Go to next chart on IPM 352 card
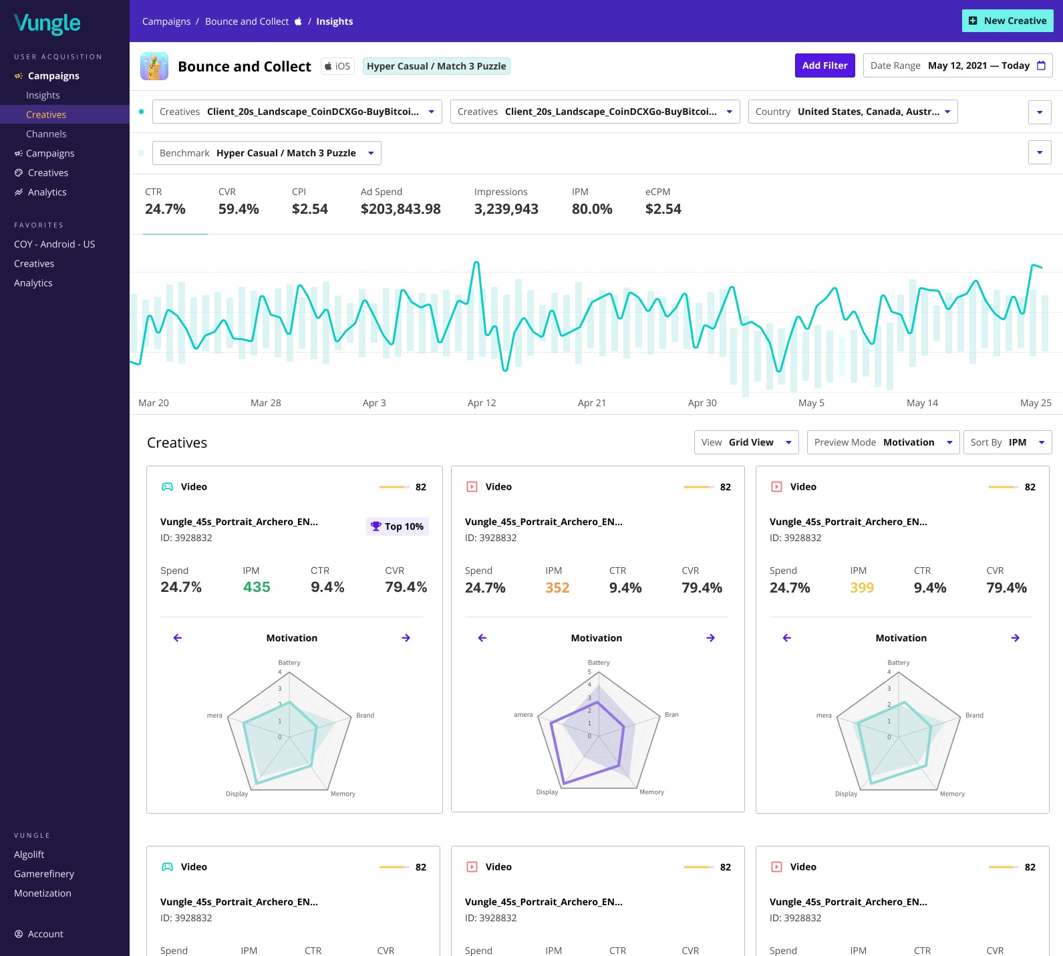This screenshot has height=956, width=1063. point(710,638)
